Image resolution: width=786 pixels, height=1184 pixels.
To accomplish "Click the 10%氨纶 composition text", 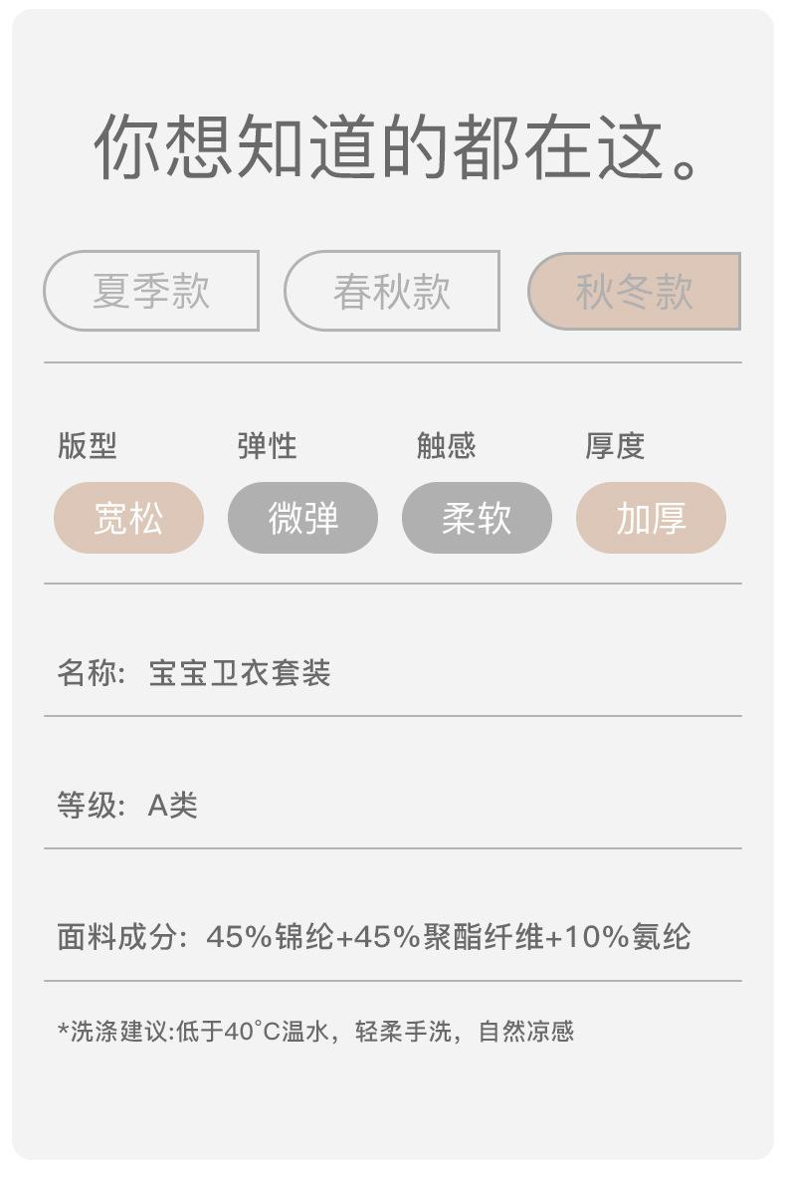I will coord(627,937).
